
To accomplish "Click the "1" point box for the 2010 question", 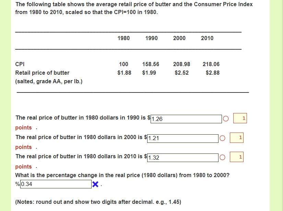I will [237, 157].
